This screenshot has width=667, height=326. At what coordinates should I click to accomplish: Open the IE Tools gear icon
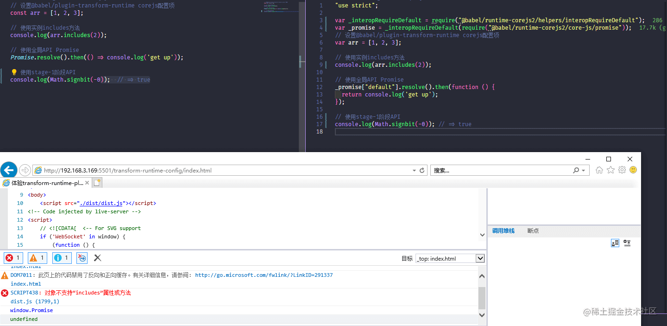click(622, 170)
